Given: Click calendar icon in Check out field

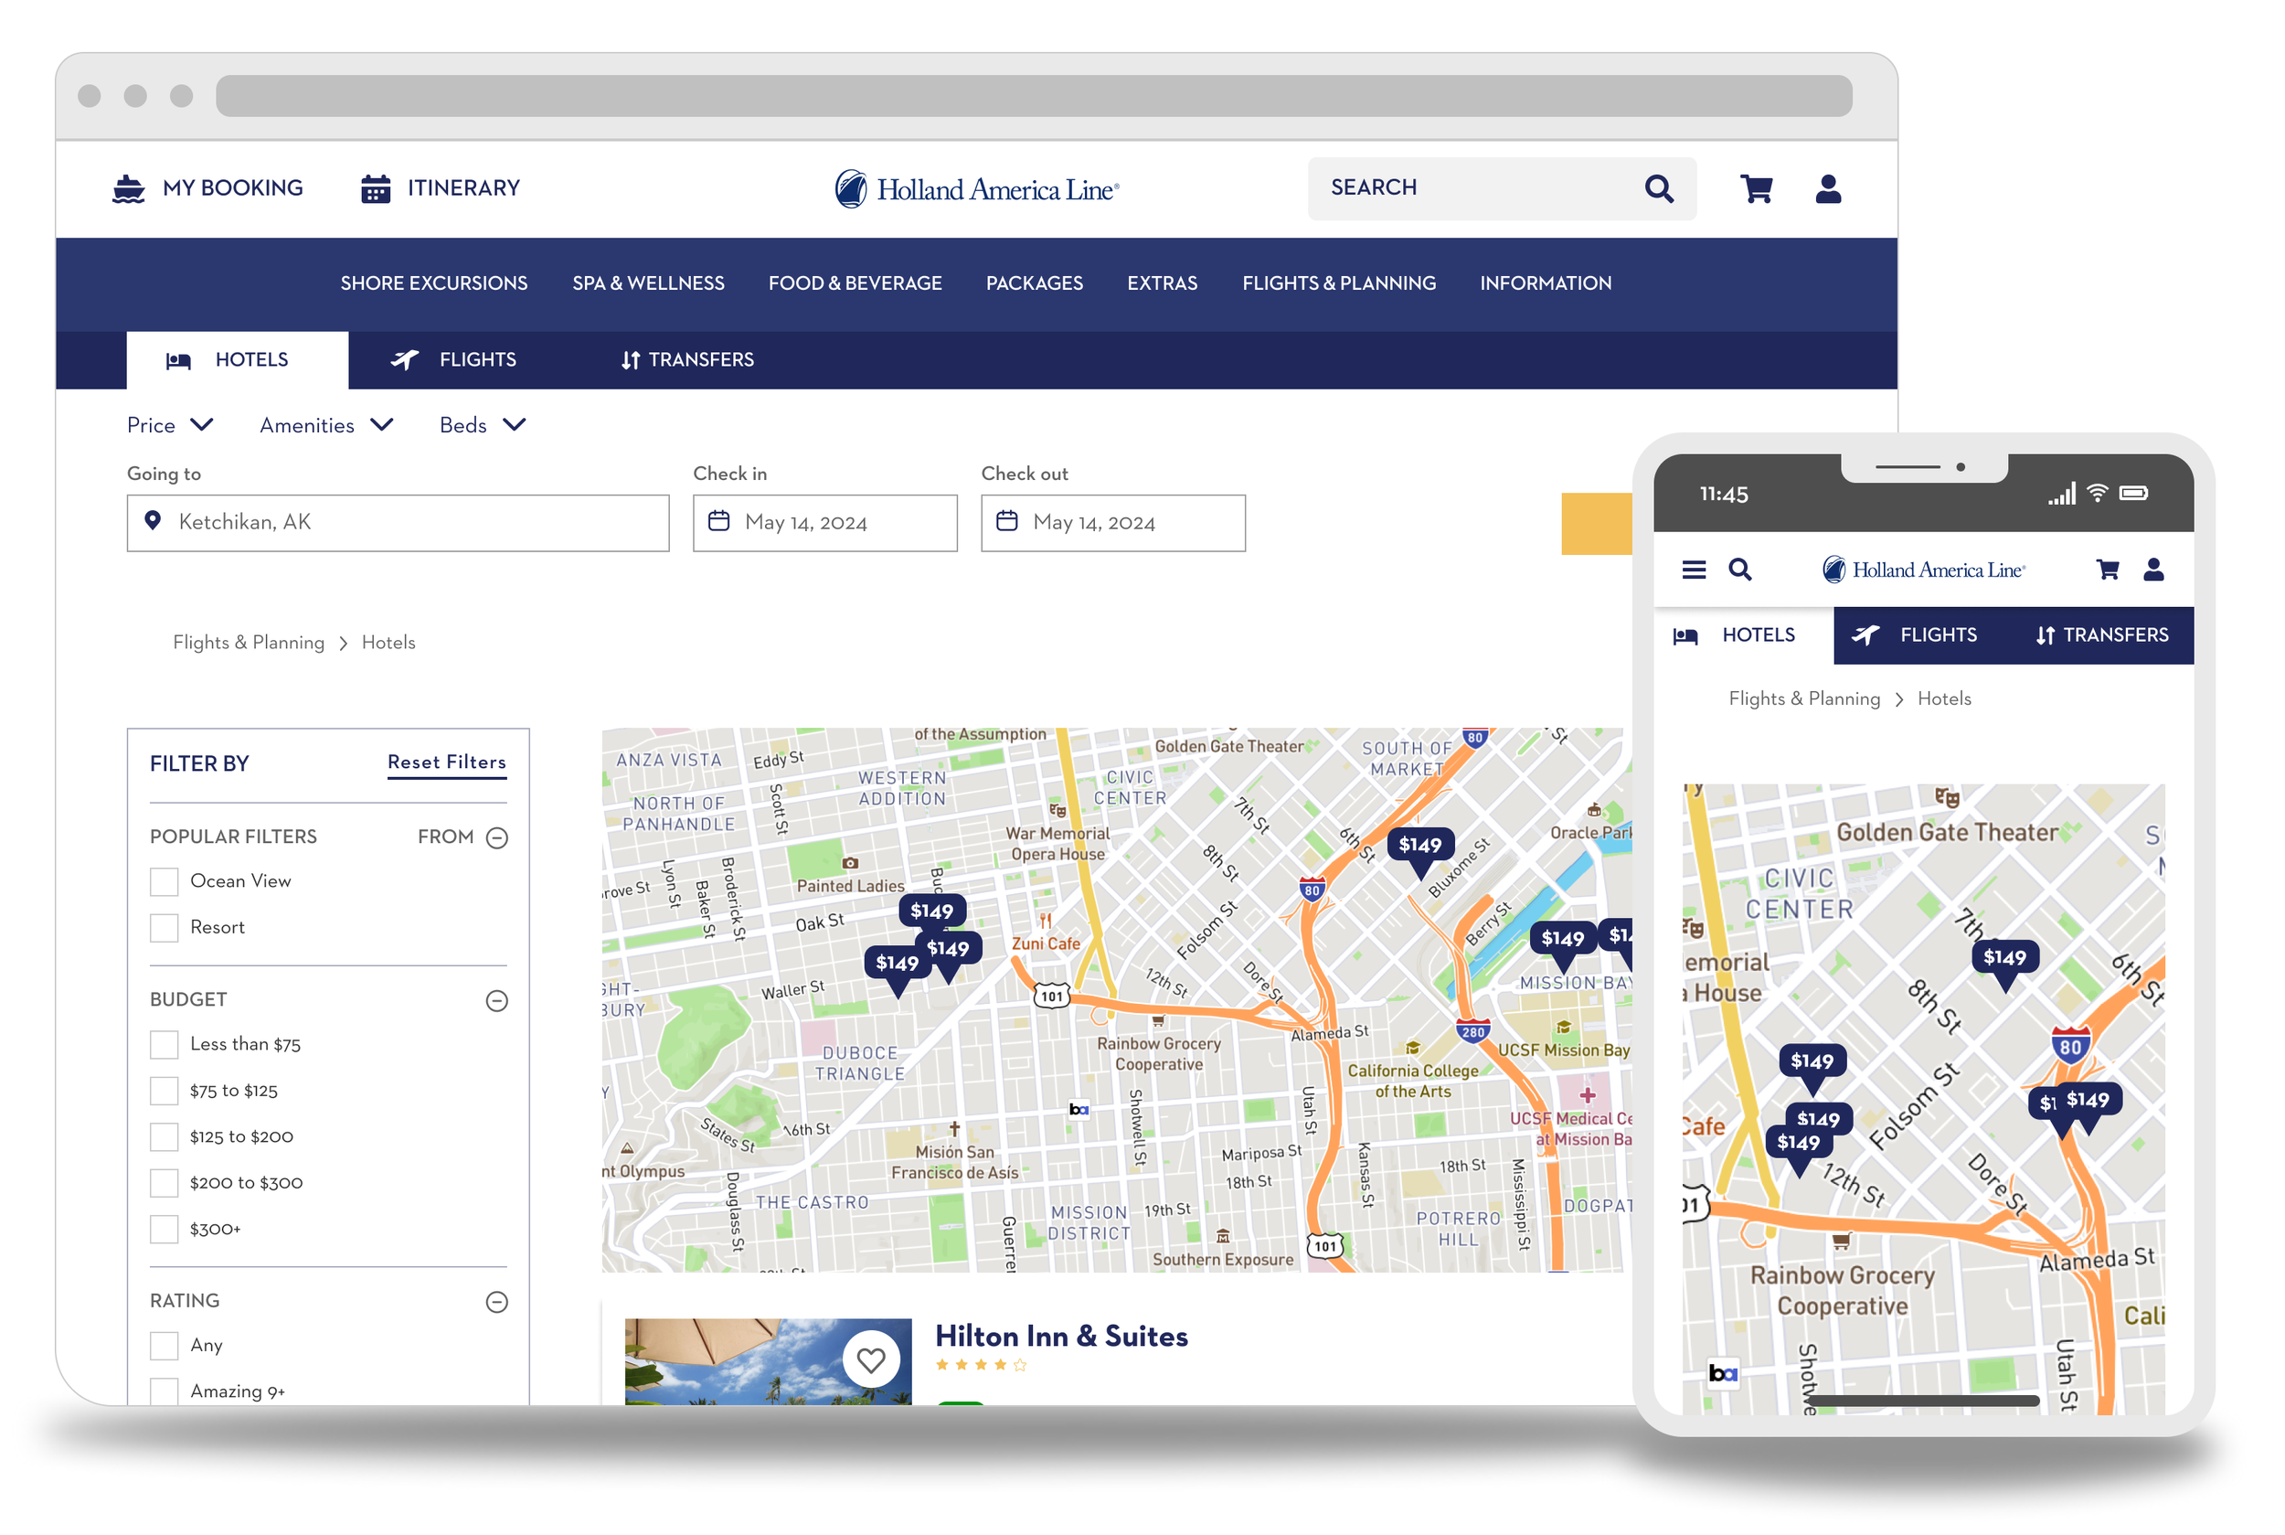Looking at the screenshot, I should 1007,521.
